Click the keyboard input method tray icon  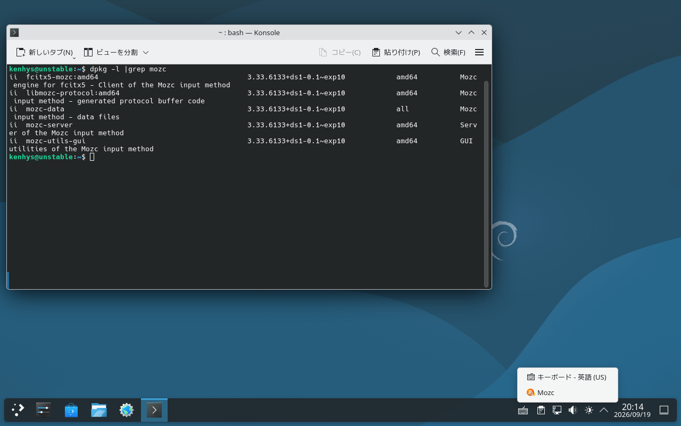pyautogui.click(x=523, y=410)
